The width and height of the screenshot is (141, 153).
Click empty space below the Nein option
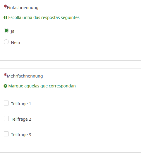pyautogui.click(x=70, y=53)
